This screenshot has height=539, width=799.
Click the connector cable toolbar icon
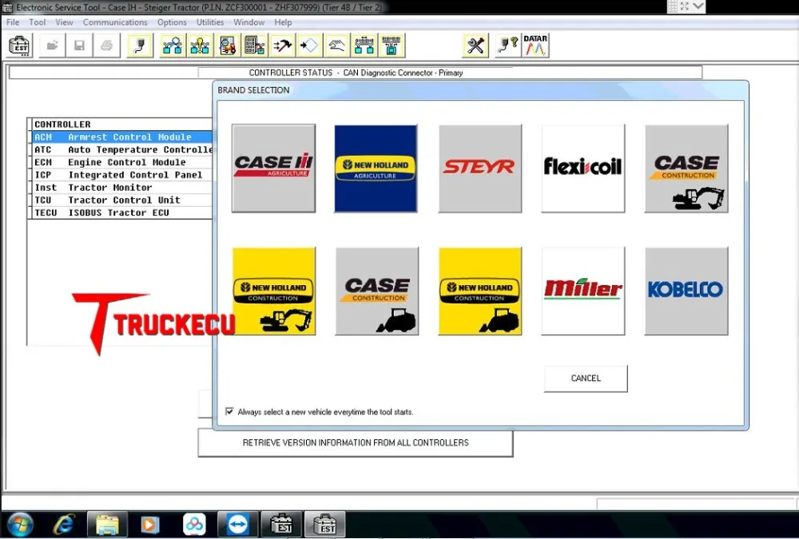140,46
